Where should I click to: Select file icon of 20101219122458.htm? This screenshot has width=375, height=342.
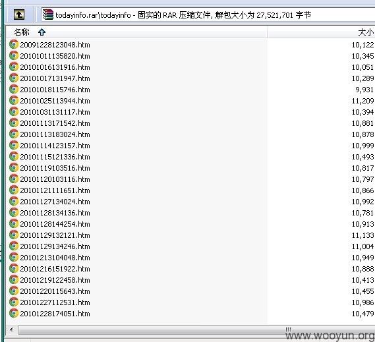[14, 280]
